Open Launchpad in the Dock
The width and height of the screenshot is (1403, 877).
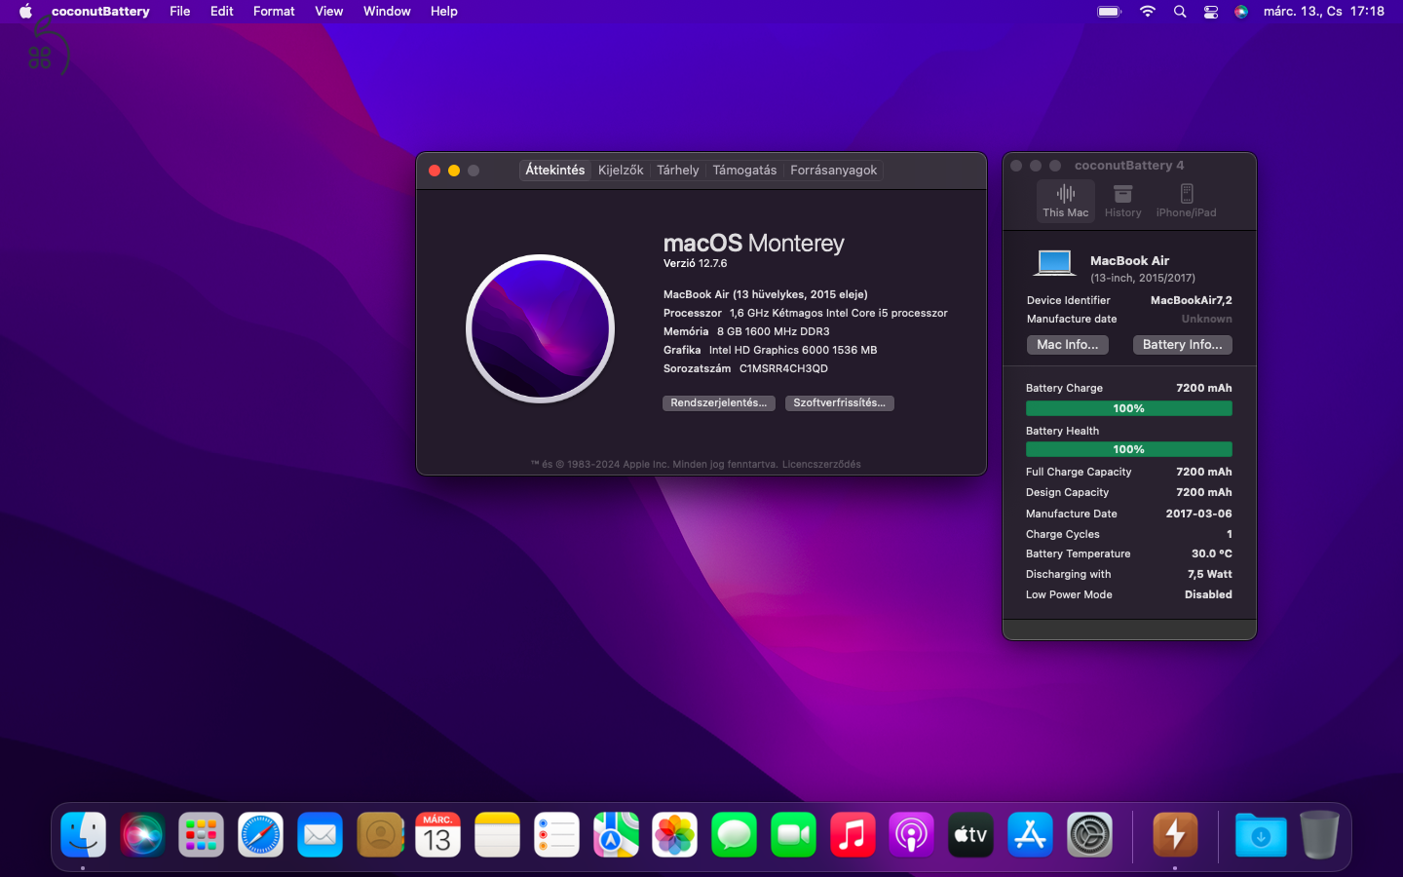click(x=202, y=835)
